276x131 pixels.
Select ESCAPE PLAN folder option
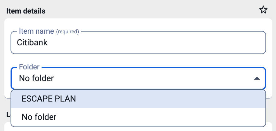click(x=49, y=99)
